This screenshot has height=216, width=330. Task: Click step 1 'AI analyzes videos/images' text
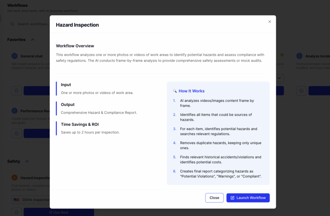coord(217,103)
